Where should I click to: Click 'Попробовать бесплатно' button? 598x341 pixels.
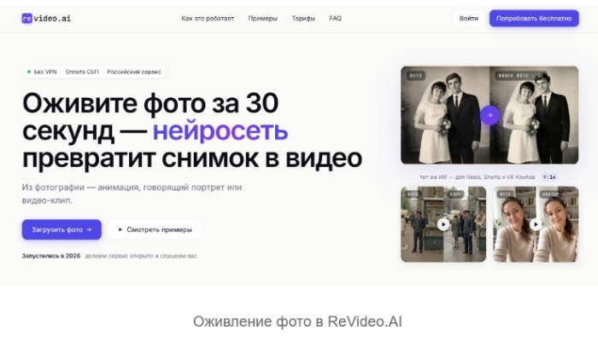[534, 18]
